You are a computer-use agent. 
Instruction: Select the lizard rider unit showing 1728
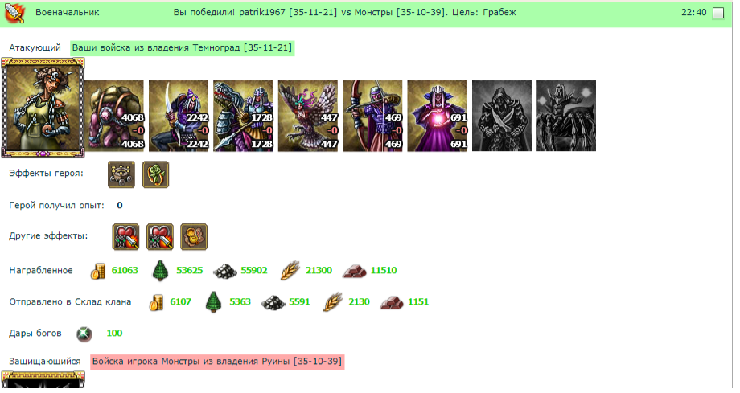[243, 116]
